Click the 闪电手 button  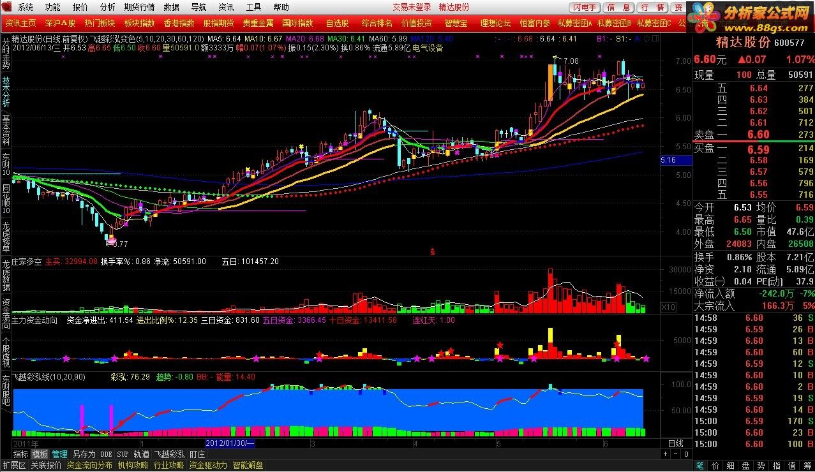click(585, 7)
